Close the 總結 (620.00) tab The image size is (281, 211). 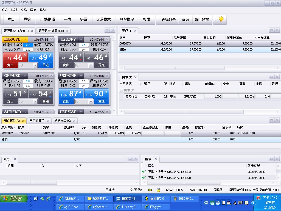click(74, 121)
